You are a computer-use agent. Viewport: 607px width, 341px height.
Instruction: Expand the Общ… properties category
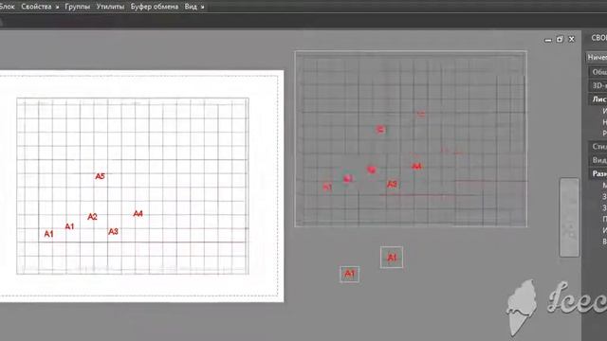(x=598, y=72)
